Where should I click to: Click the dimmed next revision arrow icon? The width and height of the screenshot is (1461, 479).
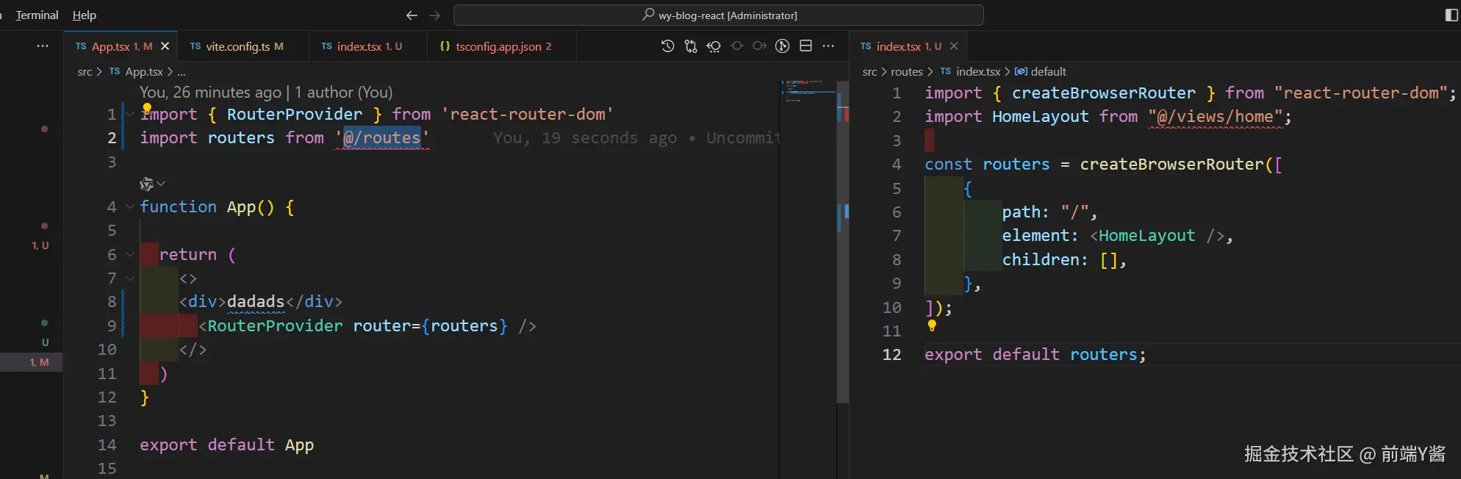[760, 46]
